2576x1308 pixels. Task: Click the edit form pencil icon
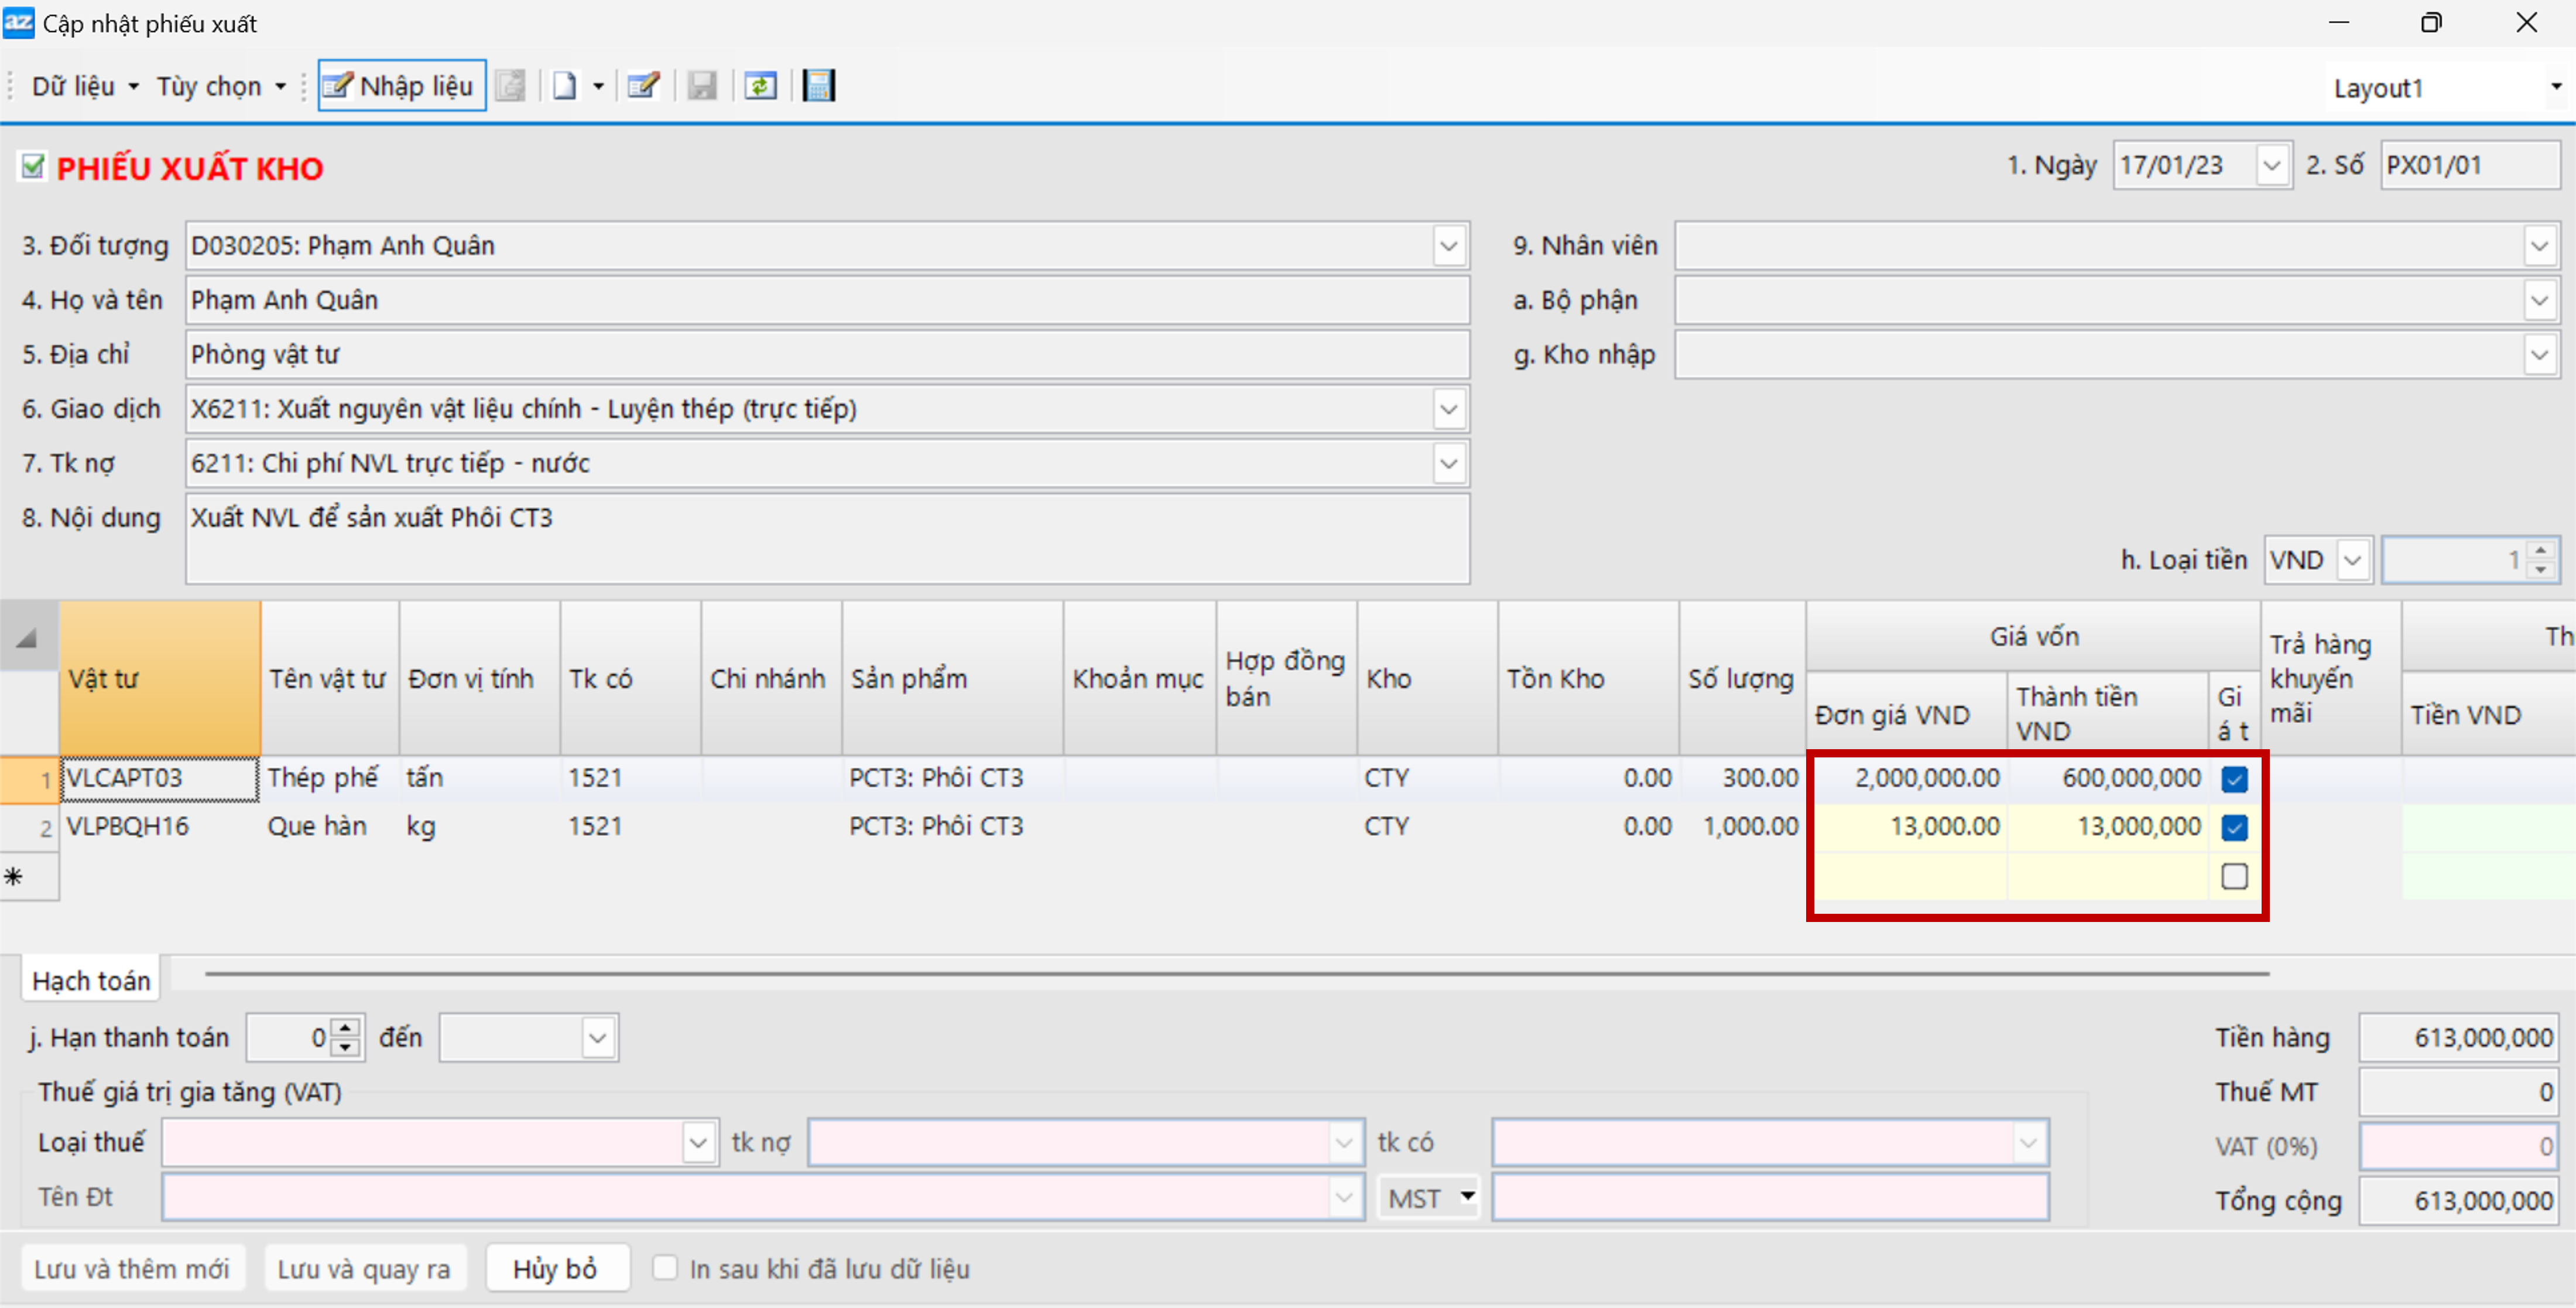[x=643, y=86]
